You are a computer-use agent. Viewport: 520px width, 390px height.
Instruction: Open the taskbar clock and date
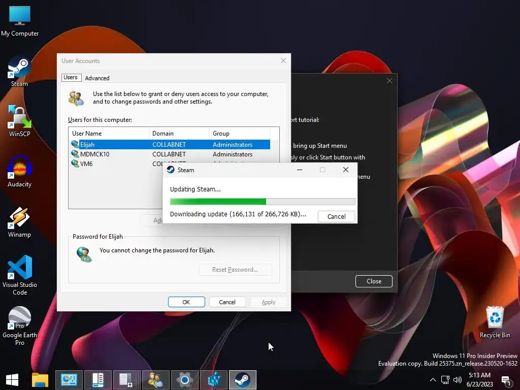click(x=479, y=380)
